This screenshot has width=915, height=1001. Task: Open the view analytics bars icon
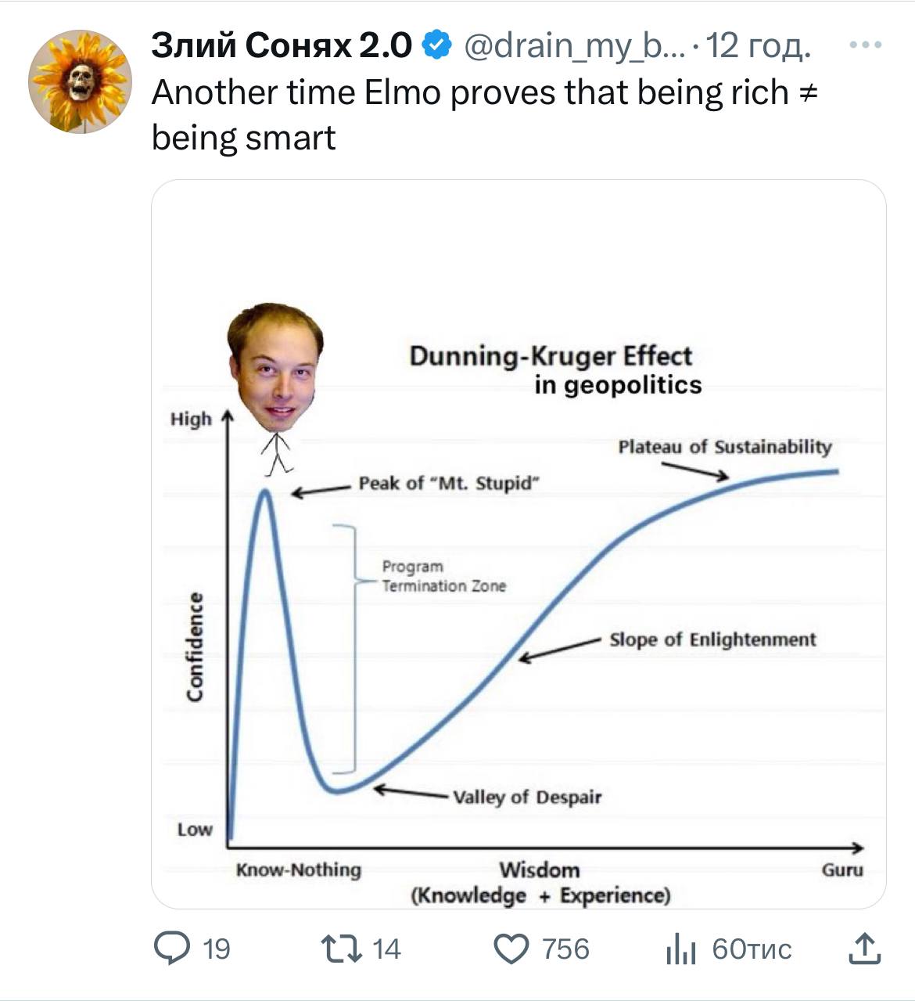pos(680,949)
